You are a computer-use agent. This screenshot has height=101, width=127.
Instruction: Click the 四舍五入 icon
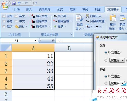(88, 16)
